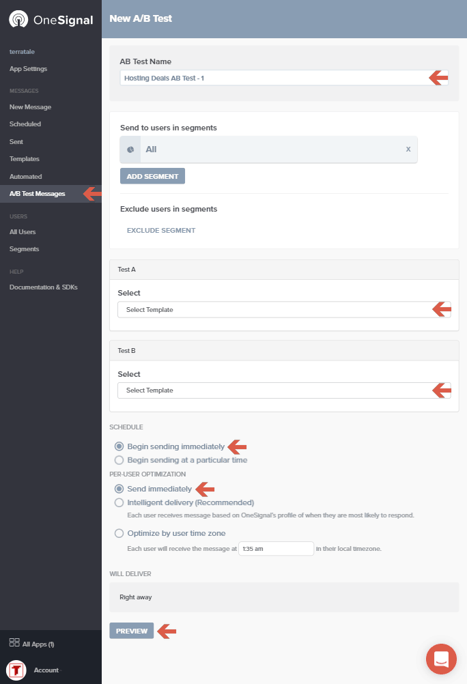Screen dimensions: 467x684
Task: Go to Templates in sidebar
Action: 25,159
